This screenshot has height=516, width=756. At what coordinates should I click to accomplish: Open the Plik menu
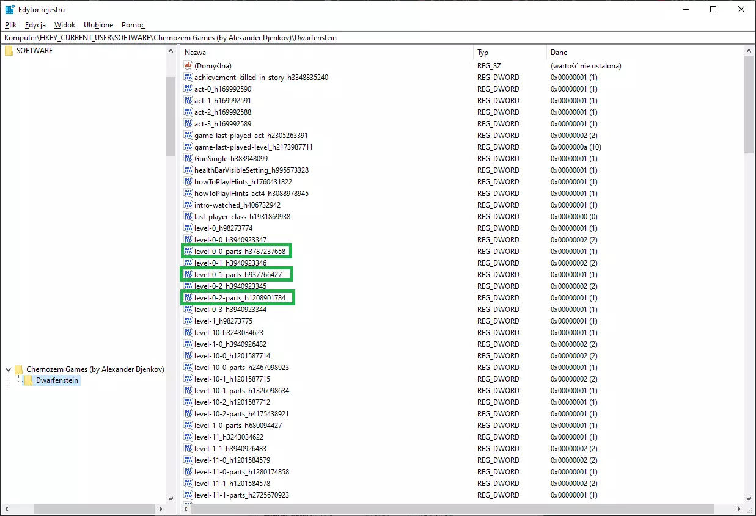(11, 25)
